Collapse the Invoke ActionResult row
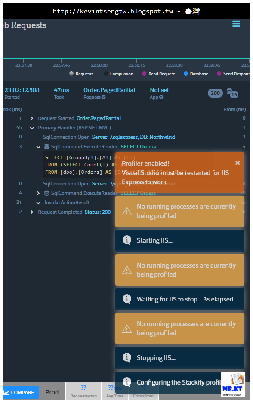Screen dimensions: 253x403 tap(38, 203)
